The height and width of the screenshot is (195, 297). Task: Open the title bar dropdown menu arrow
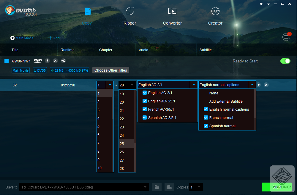click(x=268, y=4)
